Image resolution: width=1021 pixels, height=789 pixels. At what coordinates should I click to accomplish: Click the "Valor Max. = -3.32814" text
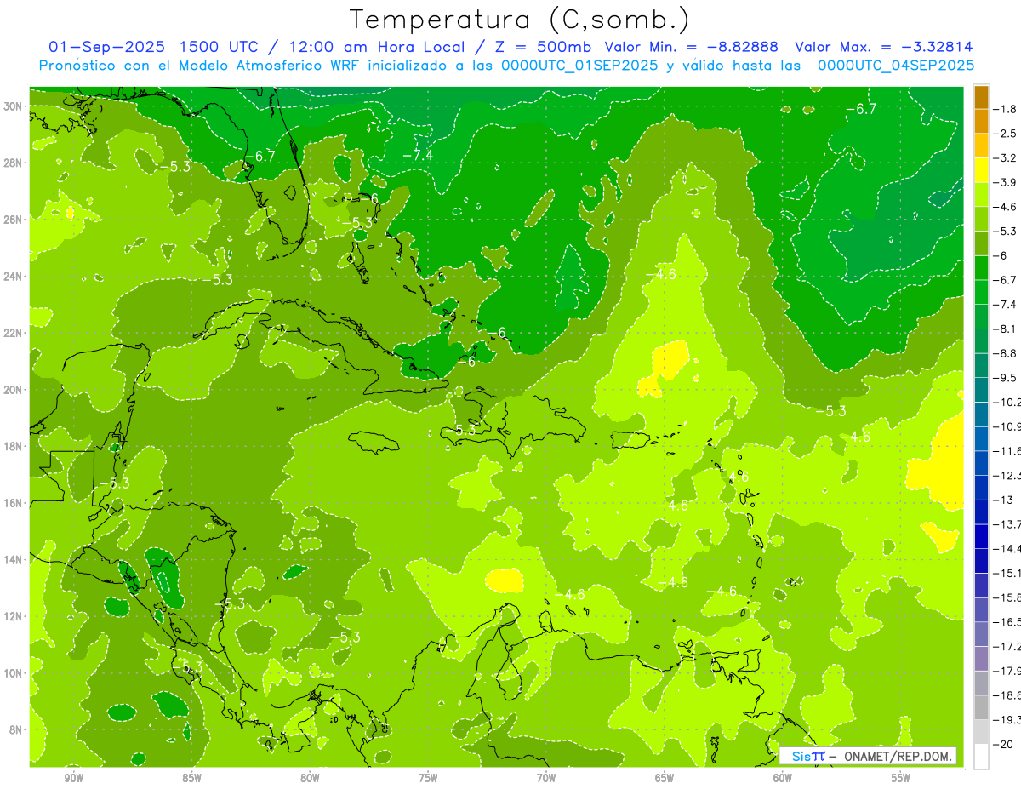(883, 47)
